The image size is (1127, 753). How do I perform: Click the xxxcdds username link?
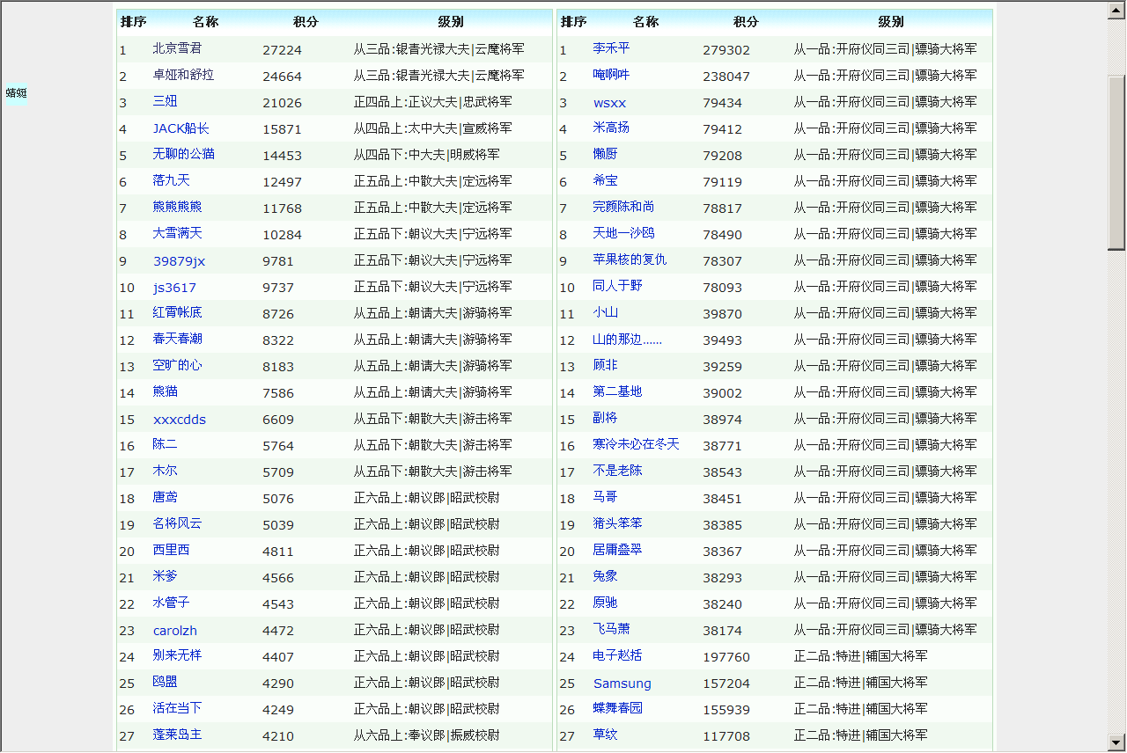pyautogui.click(x=180, y=420)
